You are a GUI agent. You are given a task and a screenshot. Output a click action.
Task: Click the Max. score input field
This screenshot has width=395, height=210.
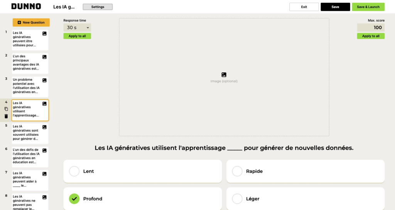[x=371, y=28]
